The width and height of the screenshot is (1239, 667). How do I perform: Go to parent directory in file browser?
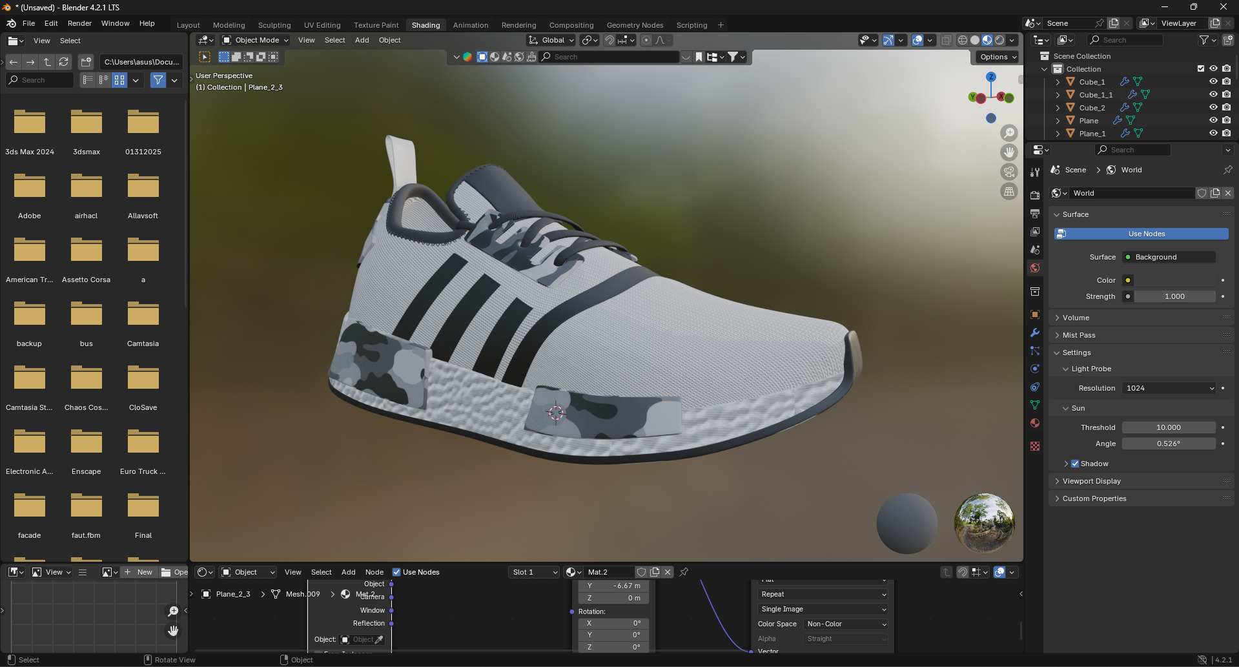click(47, 62)
